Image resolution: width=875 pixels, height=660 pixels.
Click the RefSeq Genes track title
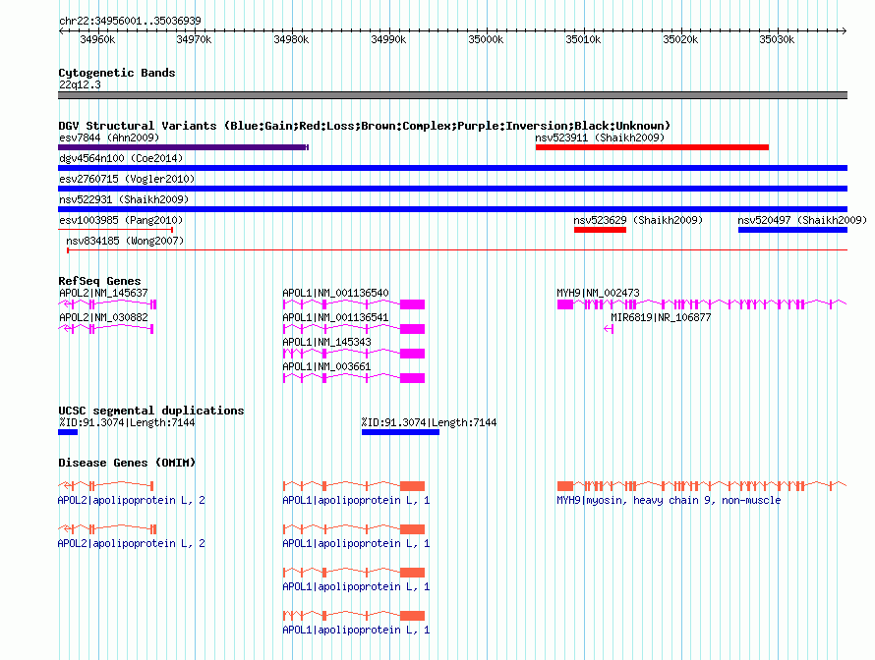point(99,281)
